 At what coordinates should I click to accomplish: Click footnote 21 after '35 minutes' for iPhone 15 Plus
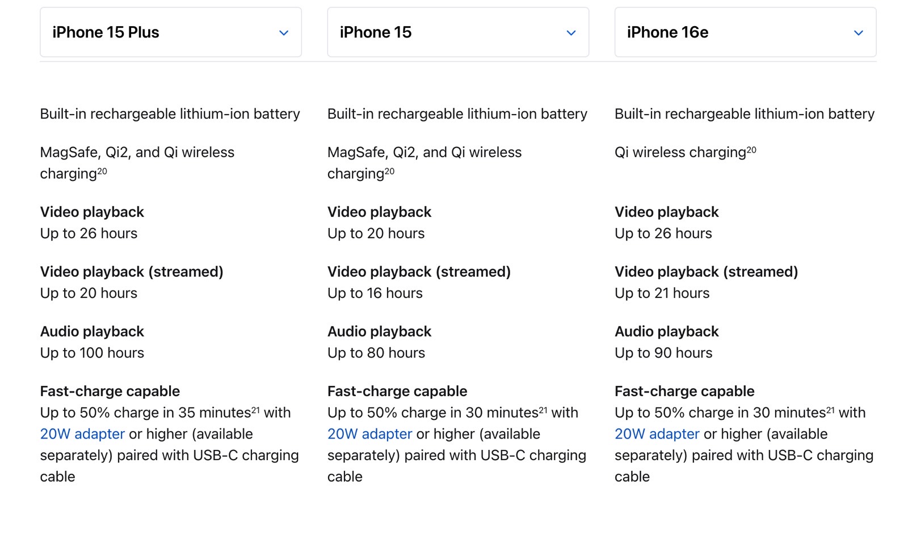[255, 410]
